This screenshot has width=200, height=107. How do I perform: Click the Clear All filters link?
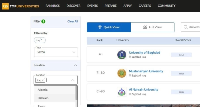pyautogui.click(x=72, y=21)
